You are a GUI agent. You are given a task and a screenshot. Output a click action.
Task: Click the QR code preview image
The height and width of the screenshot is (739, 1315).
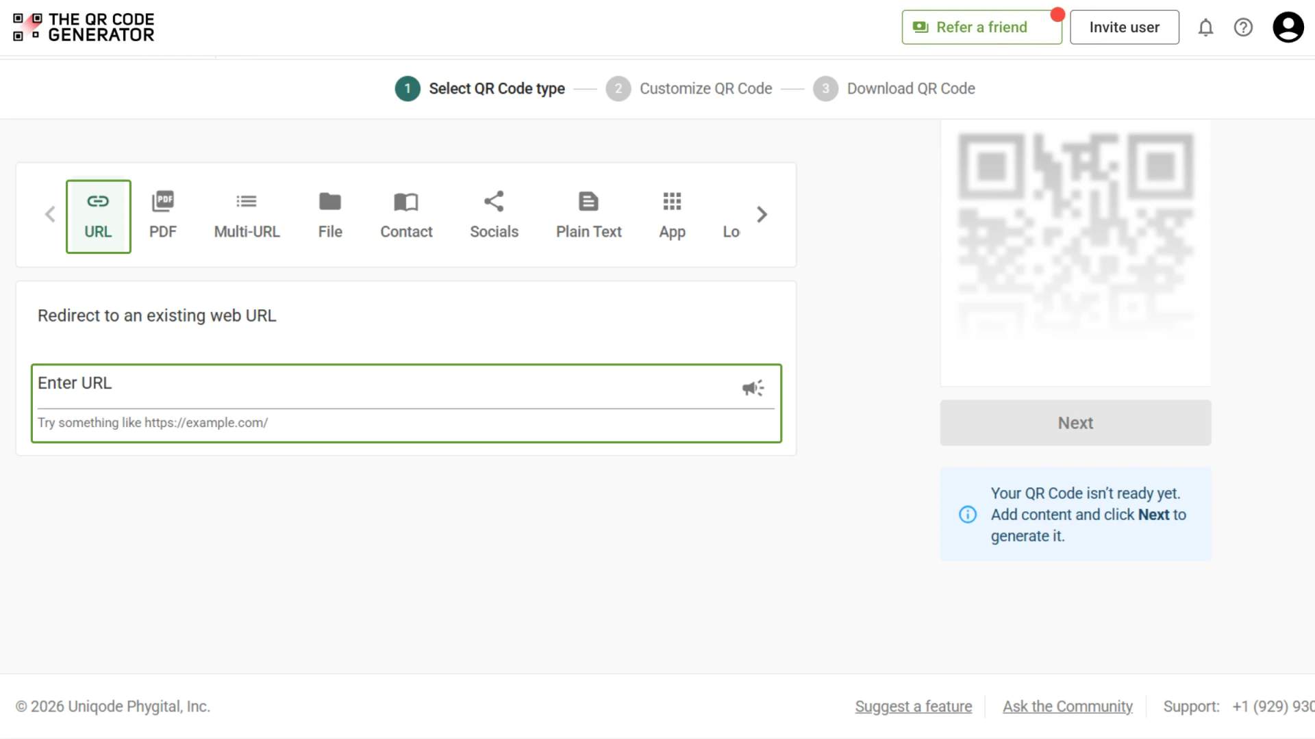1075,236
